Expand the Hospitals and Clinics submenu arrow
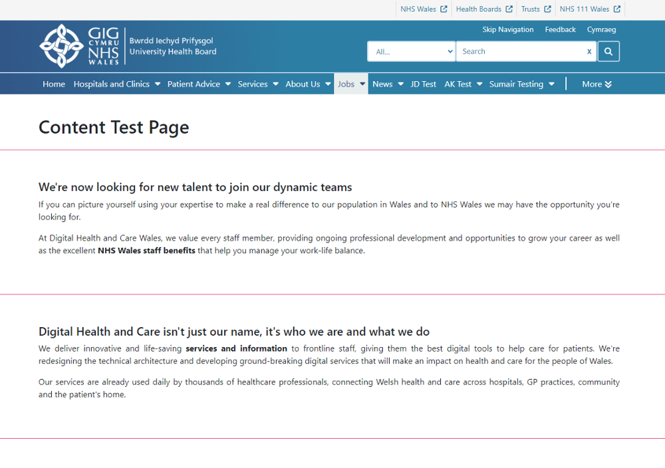This screenshot has width=665, height=468. pyautogui.click(x=158, y=84)
